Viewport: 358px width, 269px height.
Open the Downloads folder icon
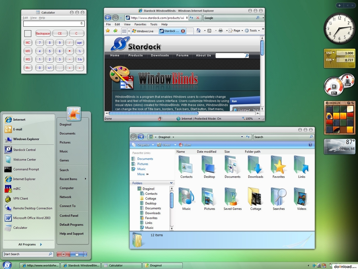(255, 165)
